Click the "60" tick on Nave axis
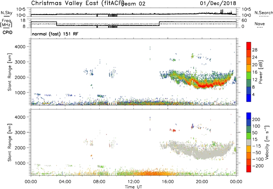This screenshot has width=273, height=189. (x=244, y=20)
